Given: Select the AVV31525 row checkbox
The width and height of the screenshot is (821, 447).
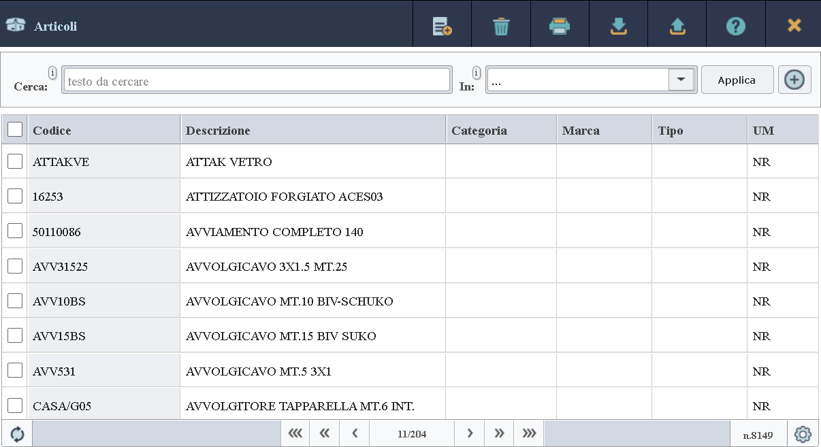Looking at the screenshot, I should pyautogui.click(x=15, y=266).
